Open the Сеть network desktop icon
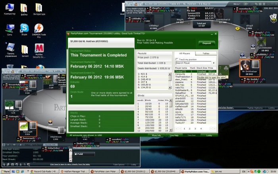Image resolution: width=278 pixels, height=174 pixels. 10,30
